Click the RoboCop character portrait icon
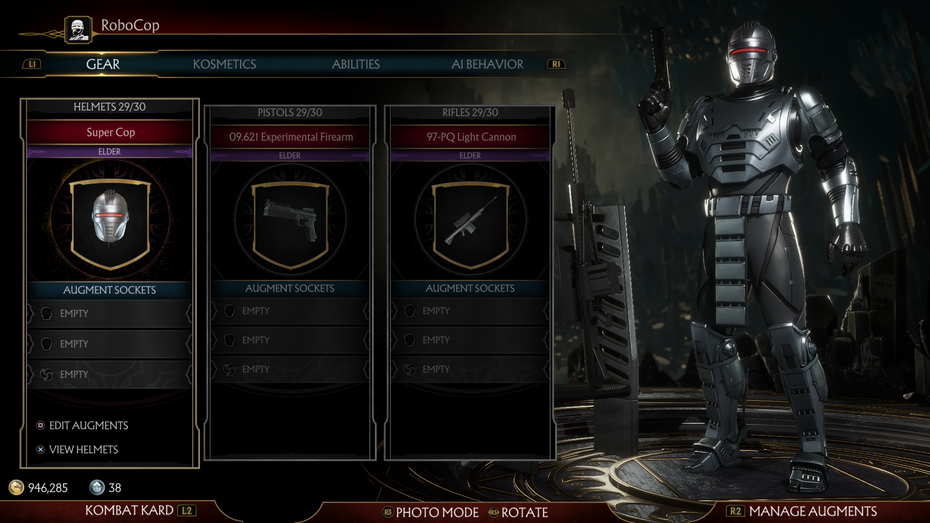 pos(78,30)
